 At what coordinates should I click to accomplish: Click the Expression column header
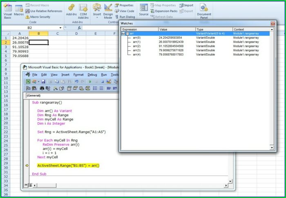(140, 29)
